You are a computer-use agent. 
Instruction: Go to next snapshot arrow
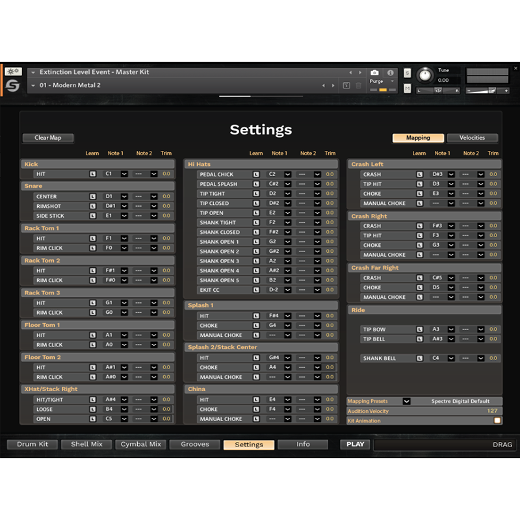tap(333, 86)
